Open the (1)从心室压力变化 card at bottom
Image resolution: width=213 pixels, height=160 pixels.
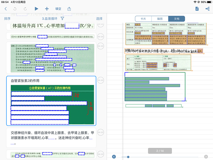click(51, 155)
